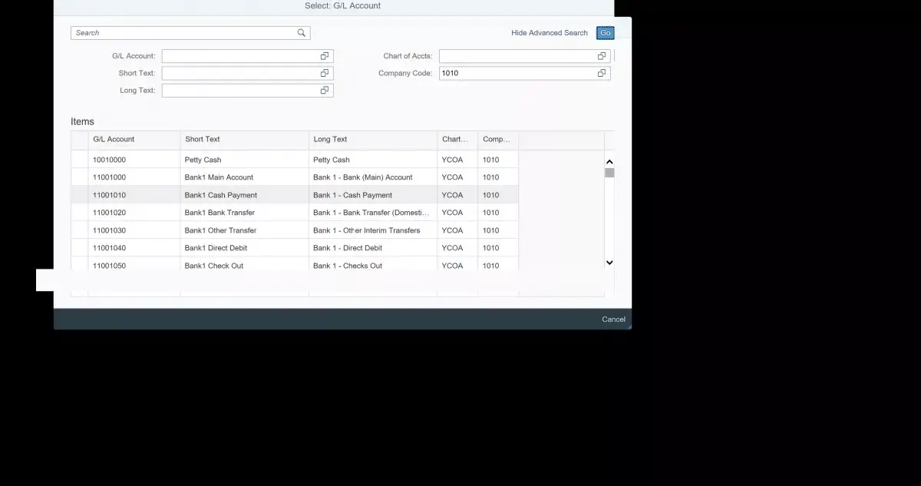Screen dimensions: 921x486
Task: Select row selector for account 11001010
Action: (x=80, y=195)
